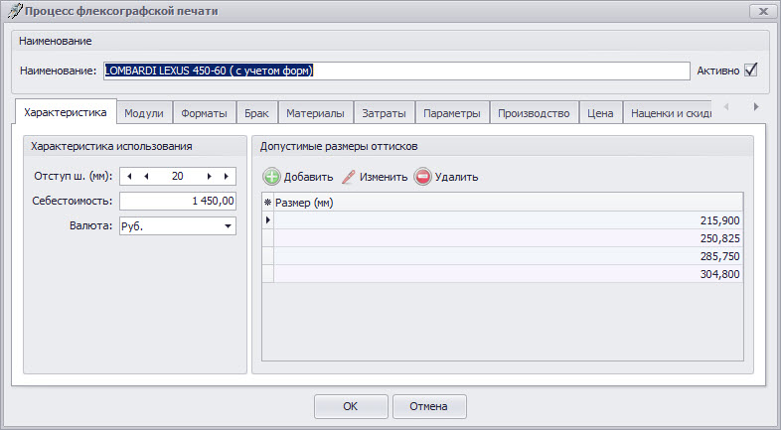Open the Модули tab
This screenshot has width=781, height=430.
pos(144,113)
